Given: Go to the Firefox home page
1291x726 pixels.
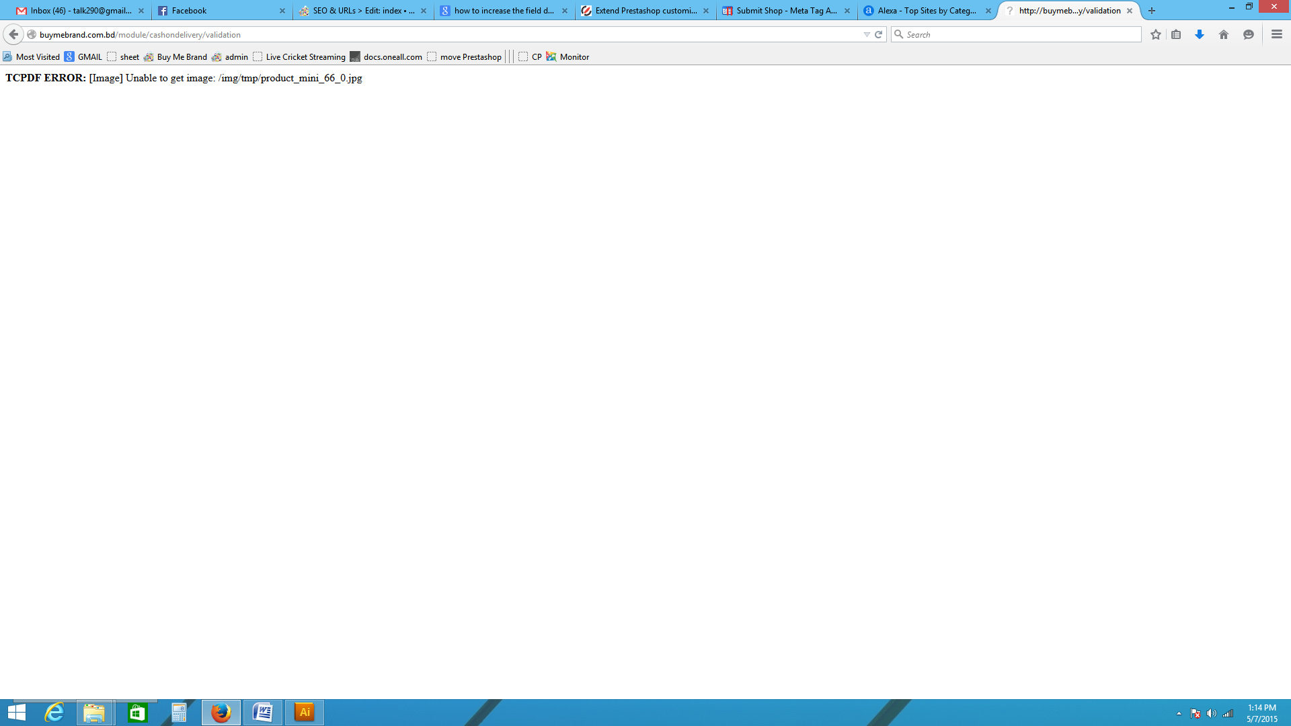Looking at the screenshot, I should click(x=1224, y=34).
